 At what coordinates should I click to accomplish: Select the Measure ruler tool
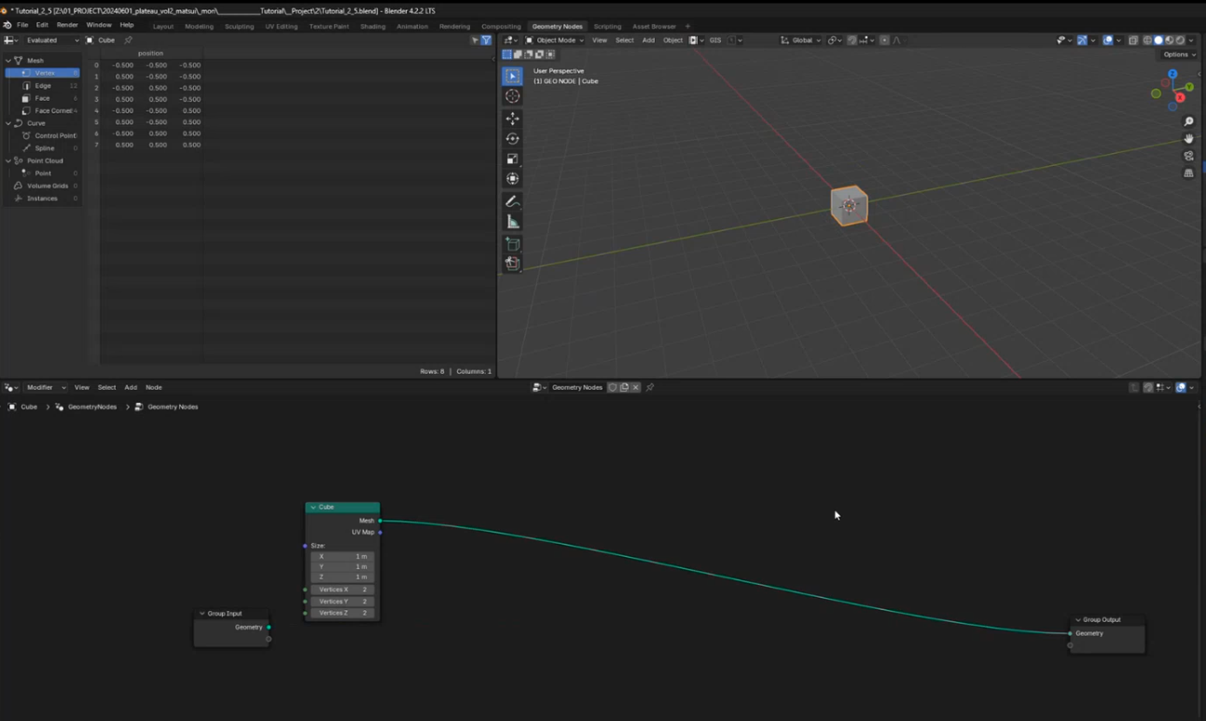point(512,222)
